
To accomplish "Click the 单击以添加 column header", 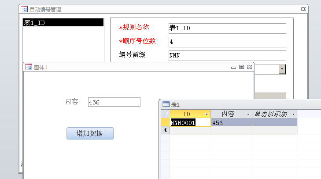I will (275, 114).
